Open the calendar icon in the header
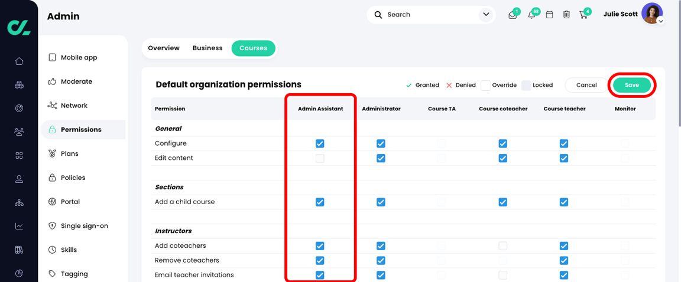The height and width of the screenshot is (282, 681). click(x=549, y=15)
